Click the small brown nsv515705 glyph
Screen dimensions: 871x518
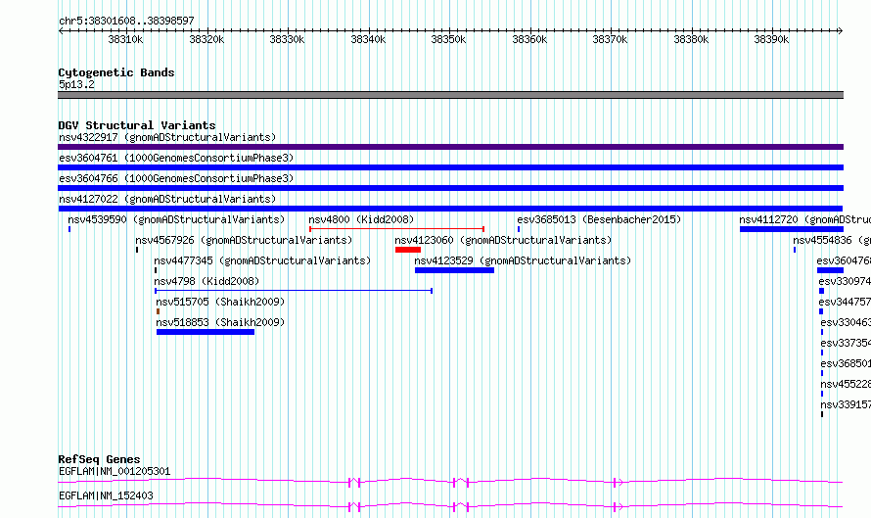coord(159,311)
